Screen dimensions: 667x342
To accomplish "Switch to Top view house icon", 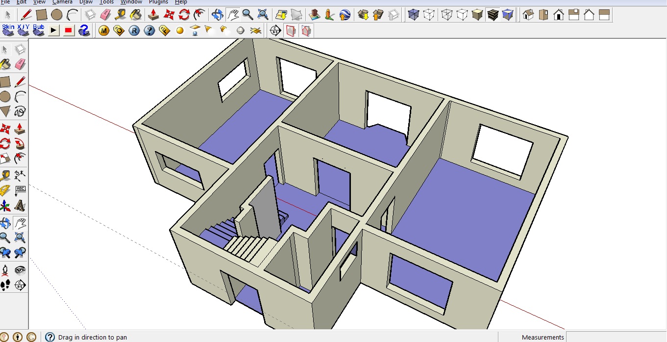I will [543, 15].
